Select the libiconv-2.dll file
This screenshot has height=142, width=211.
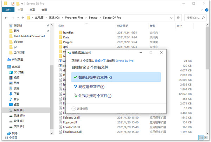(71, 118)
